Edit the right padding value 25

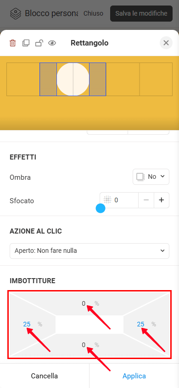point(141,324)
